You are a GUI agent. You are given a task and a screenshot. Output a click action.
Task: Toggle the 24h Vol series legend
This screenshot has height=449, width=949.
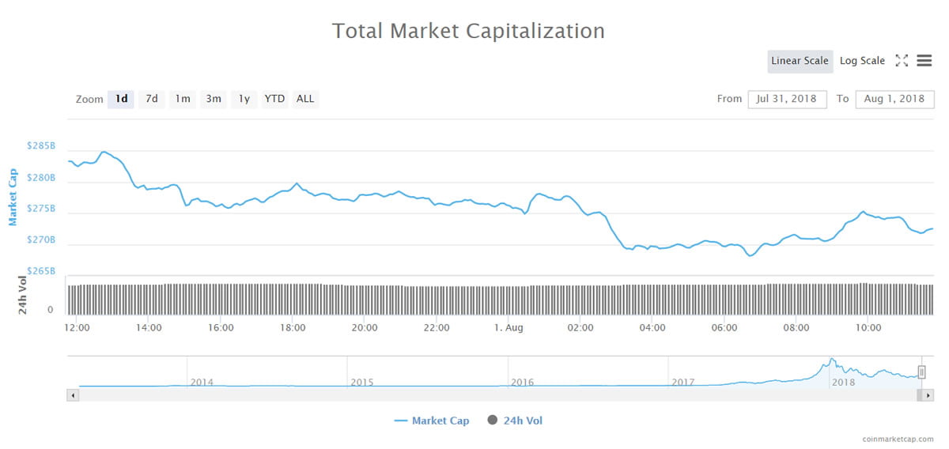click(515, 421)
